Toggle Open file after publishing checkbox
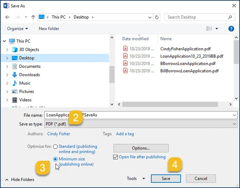Viewport: 240px width, 188px height. (x=115, y=157)
